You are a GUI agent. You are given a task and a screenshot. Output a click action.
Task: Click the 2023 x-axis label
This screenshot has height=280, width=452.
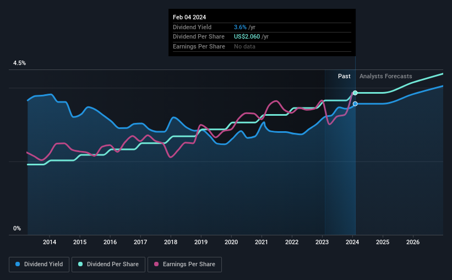322,242
